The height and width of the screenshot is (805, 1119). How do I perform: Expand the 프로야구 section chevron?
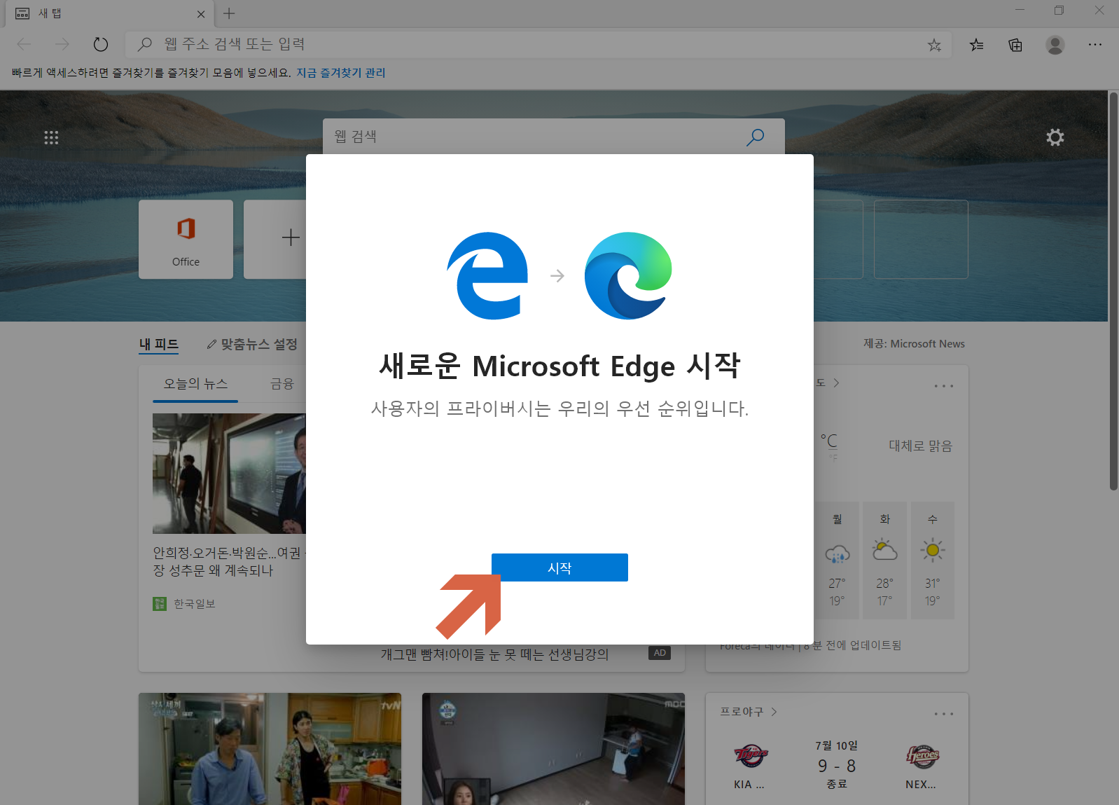tap(774, 712)
